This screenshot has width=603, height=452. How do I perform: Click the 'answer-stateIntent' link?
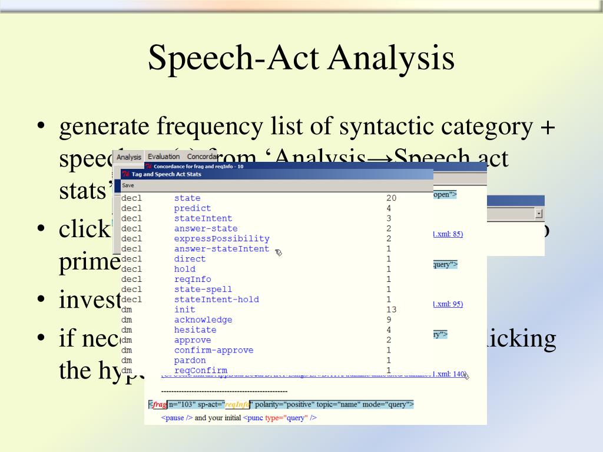coord(221,249)
